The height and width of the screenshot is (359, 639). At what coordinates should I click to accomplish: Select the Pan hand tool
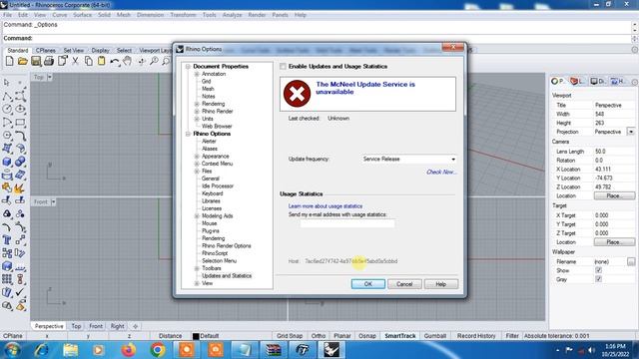pos(128,62)
